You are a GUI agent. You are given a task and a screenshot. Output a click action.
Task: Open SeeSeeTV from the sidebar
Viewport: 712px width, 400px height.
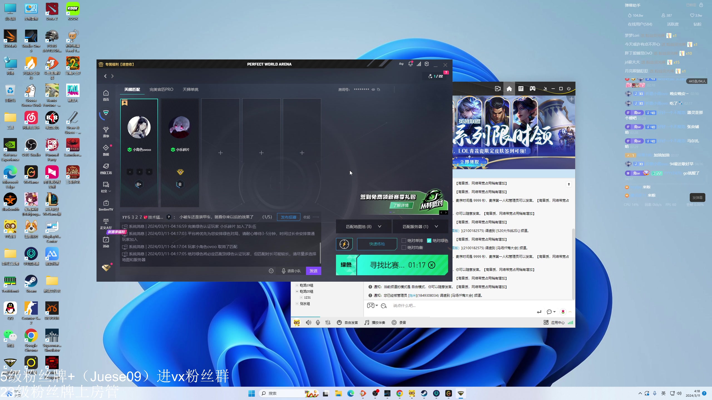click(106, 205)
